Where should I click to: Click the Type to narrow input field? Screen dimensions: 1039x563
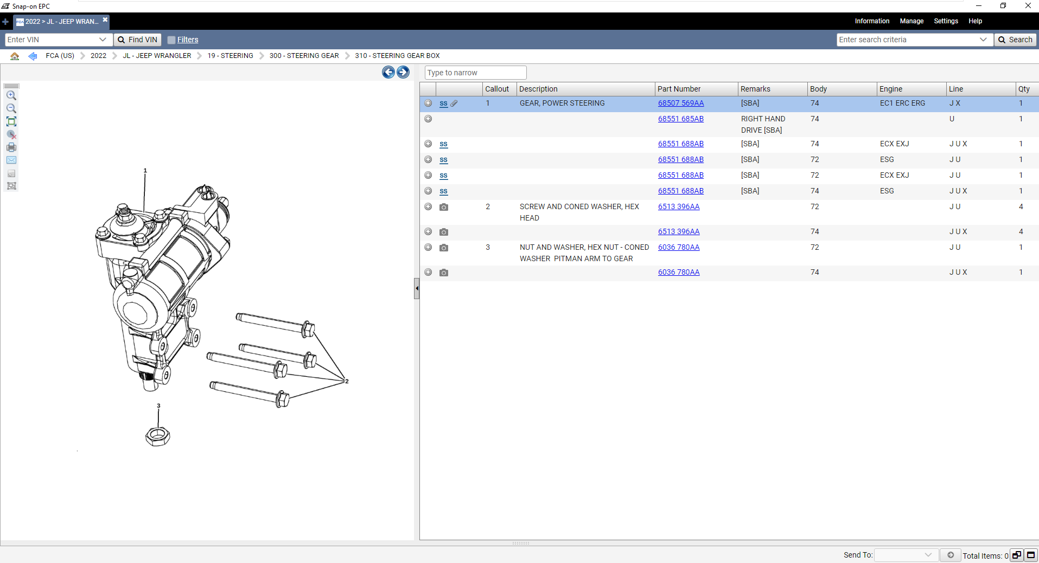(x=475, y=73)
